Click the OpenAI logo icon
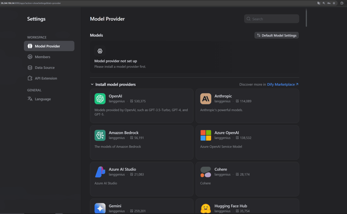 coord(100,98)
